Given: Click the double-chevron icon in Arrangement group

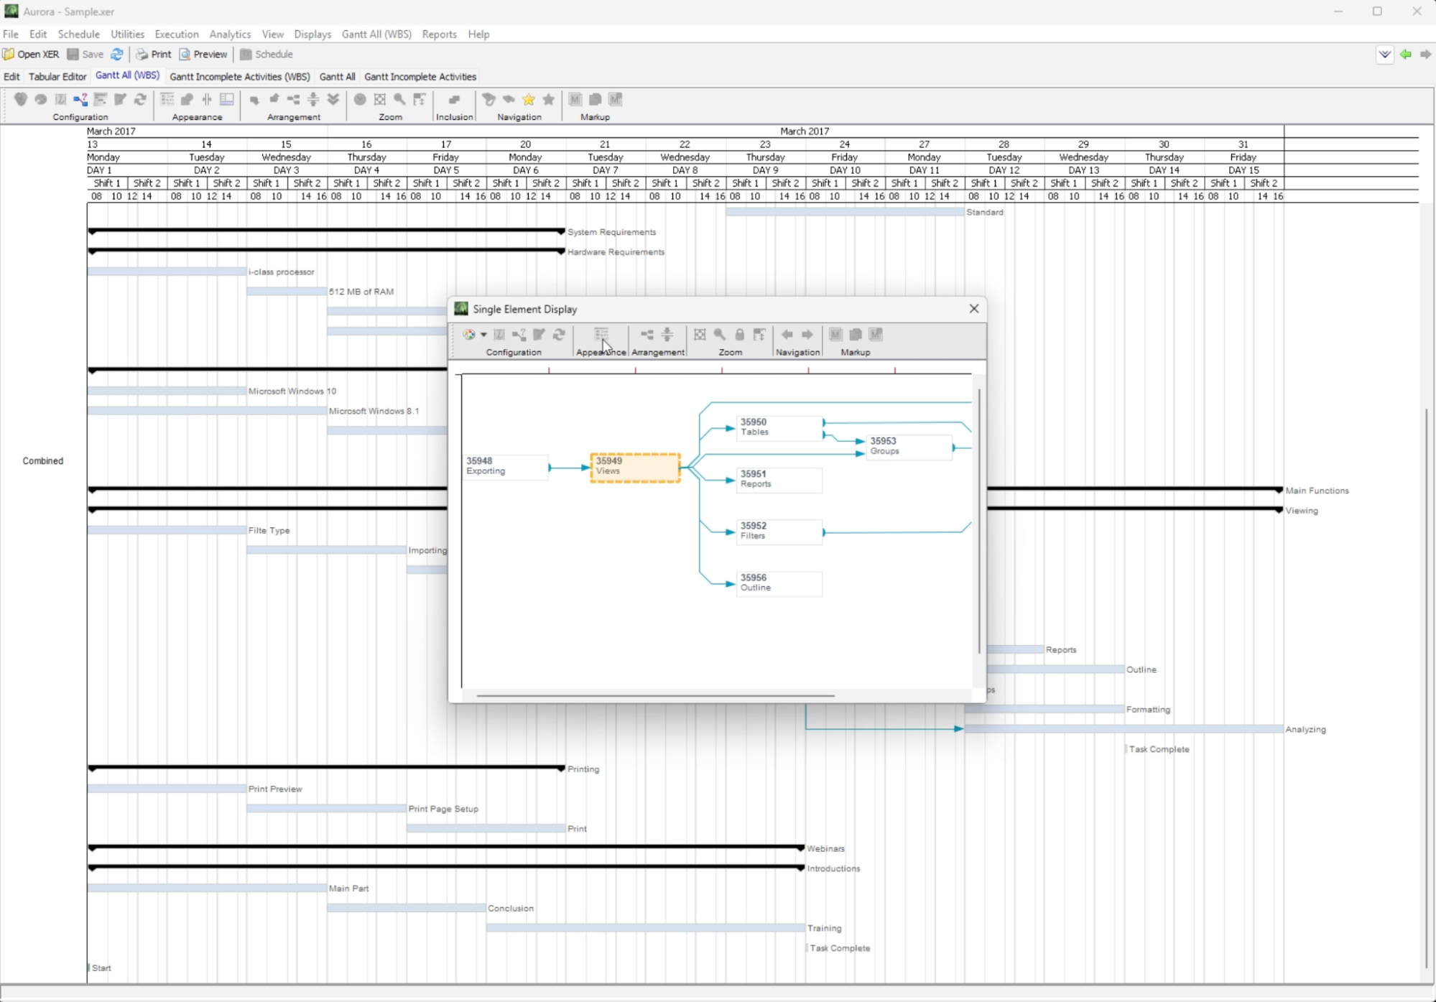Looking at the screenshot, I should pos(333,100).
